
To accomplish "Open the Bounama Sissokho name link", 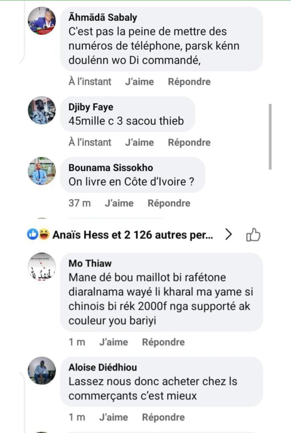I will coord(110,167).
